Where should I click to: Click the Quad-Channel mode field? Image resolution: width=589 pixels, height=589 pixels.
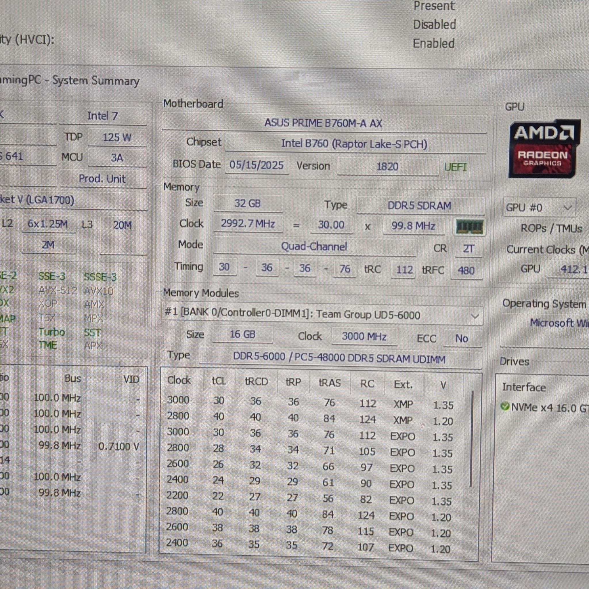314,246
